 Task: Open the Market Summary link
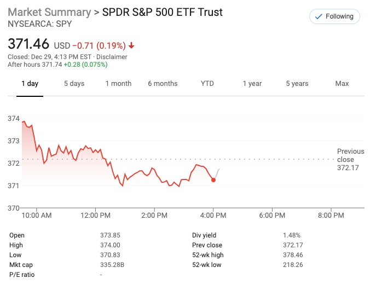(49, 12)
